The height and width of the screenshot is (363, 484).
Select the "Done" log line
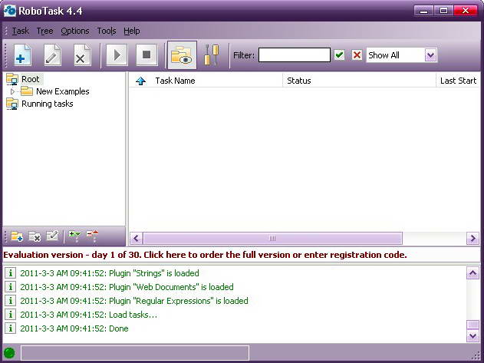pos(74,328)
